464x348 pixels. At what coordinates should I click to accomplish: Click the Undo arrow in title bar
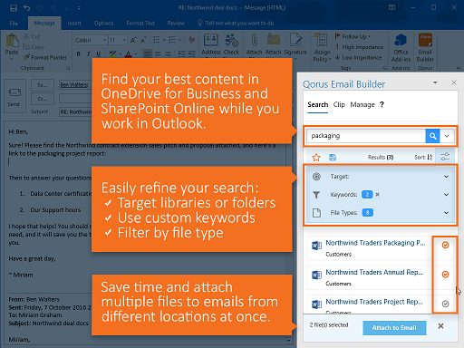click(26, 8)
